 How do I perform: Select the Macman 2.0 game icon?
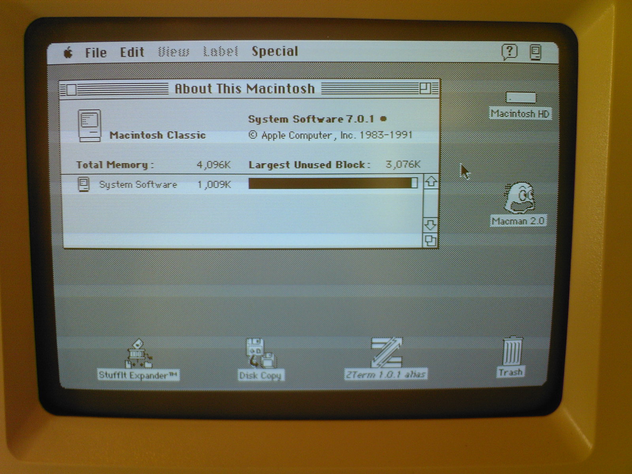pos(519,197)
